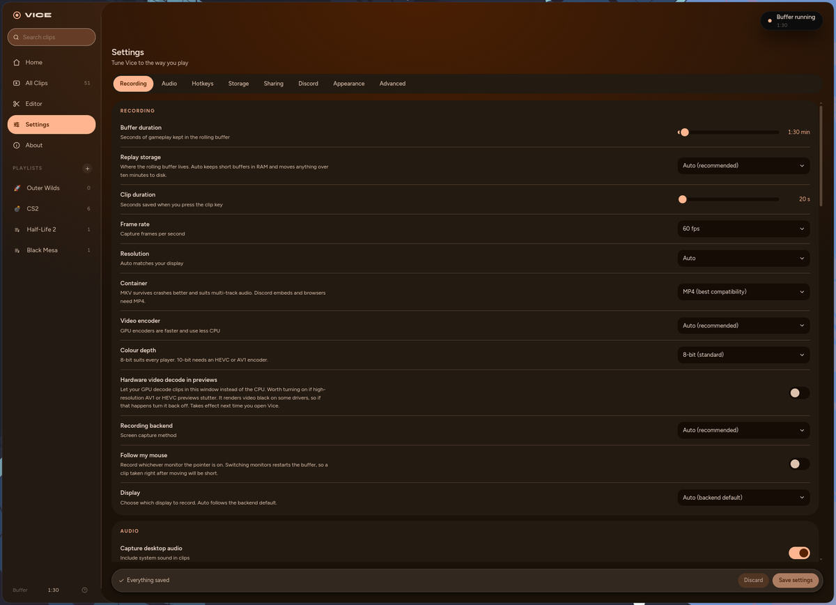
Task: Click the PLAYLISTS section heading
Action: click(27, 168)
